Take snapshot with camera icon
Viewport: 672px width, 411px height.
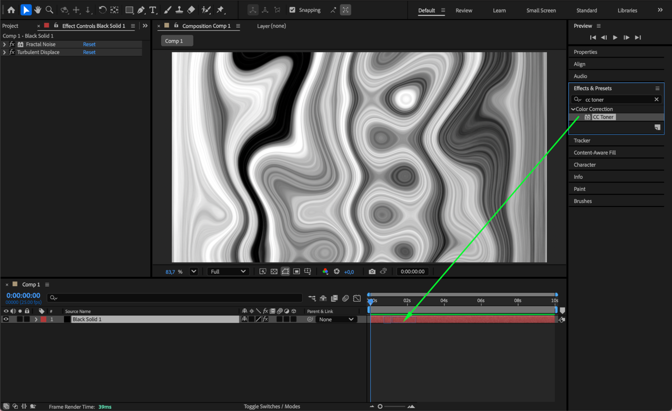372,271
